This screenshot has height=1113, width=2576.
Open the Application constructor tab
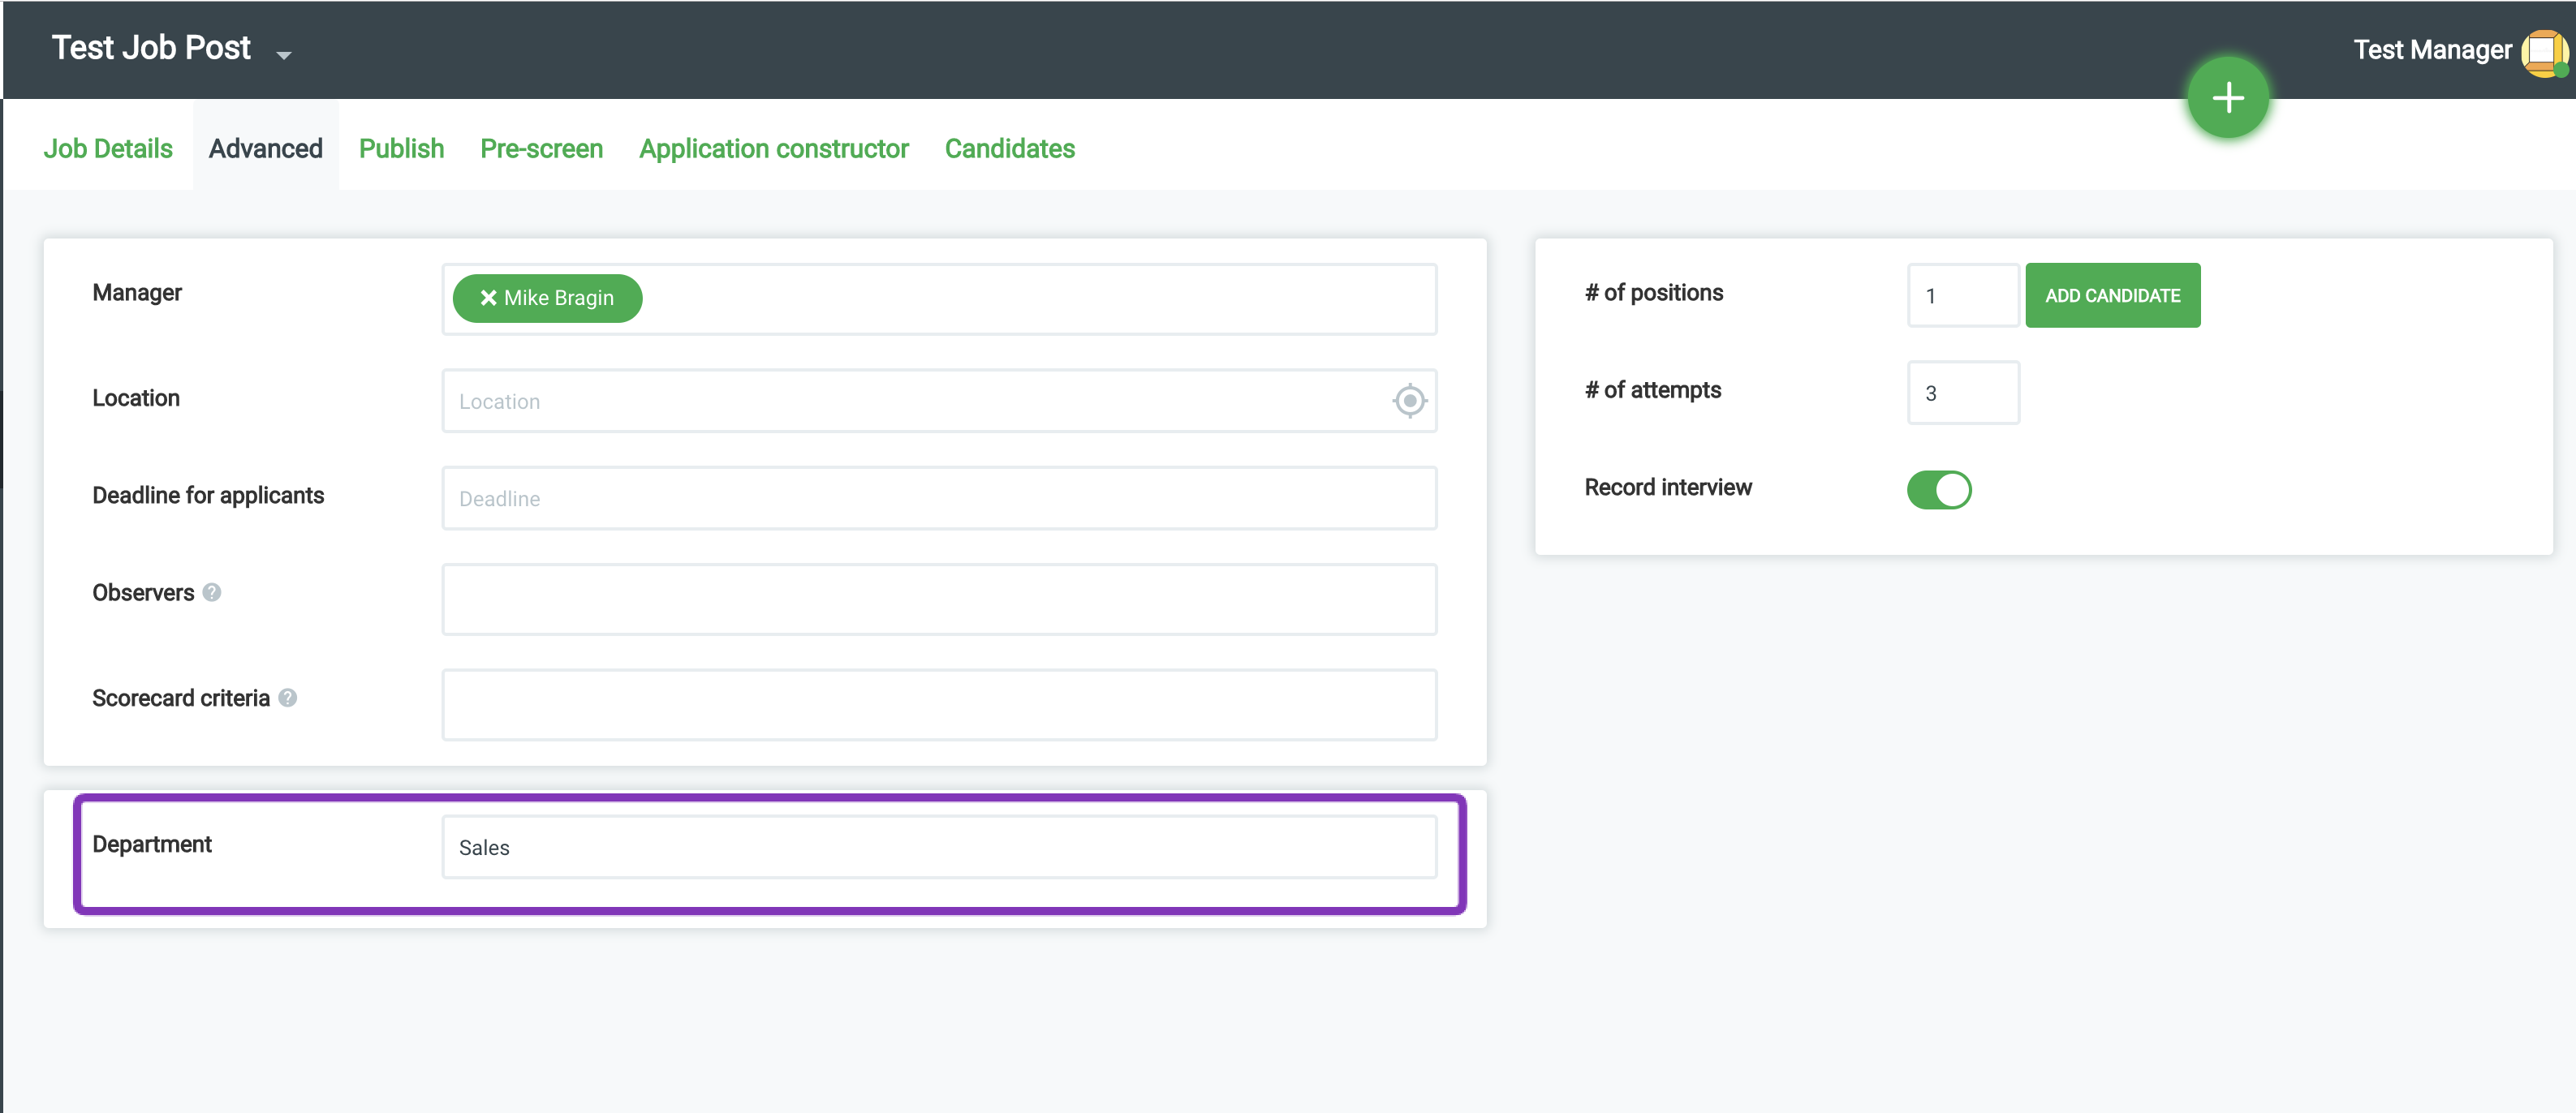tap(773, 149)
